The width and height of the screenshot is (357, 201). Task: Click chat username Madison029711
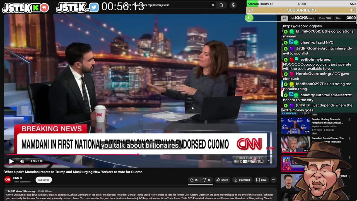(x=311, y=84)
